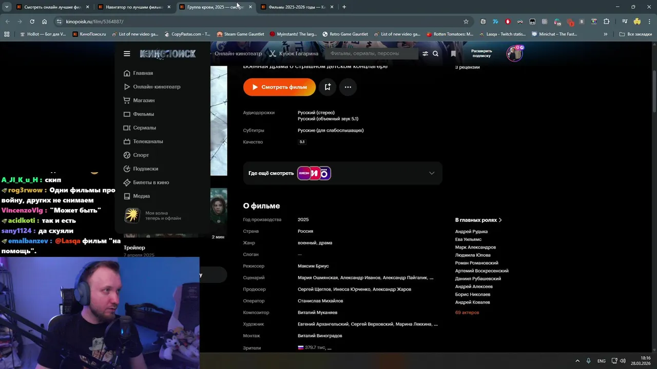Click the Kinopoisk logo
The image size is (657, 369).
[x=168, y=54]
